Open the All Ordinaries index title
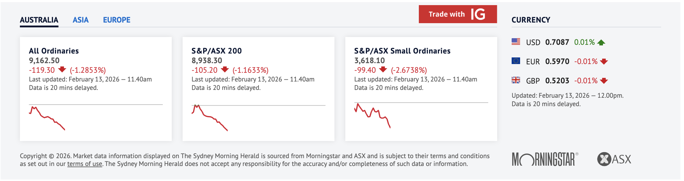Image resolution: width=684 pixels, height=181 pixels. pos(54,51)
